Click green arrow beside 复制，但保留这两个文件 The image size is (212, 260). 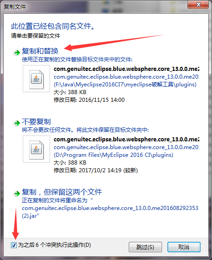click(x=17, y=193)
